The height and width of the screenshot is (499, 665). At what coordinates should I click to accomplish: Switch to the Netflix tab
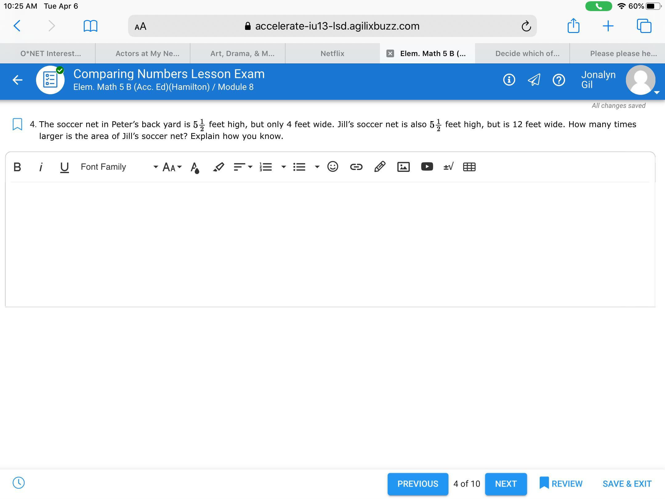(x=332, y=53)
